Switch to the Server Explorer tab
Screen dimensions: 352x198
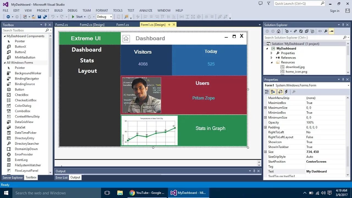click(13, 177)
